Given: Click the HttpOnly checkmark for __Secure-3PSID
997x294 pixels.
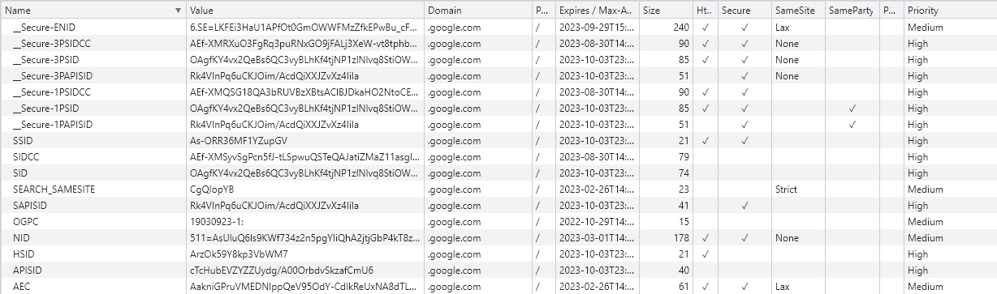Looking at the screenshot, I should [x=706, y=59].
